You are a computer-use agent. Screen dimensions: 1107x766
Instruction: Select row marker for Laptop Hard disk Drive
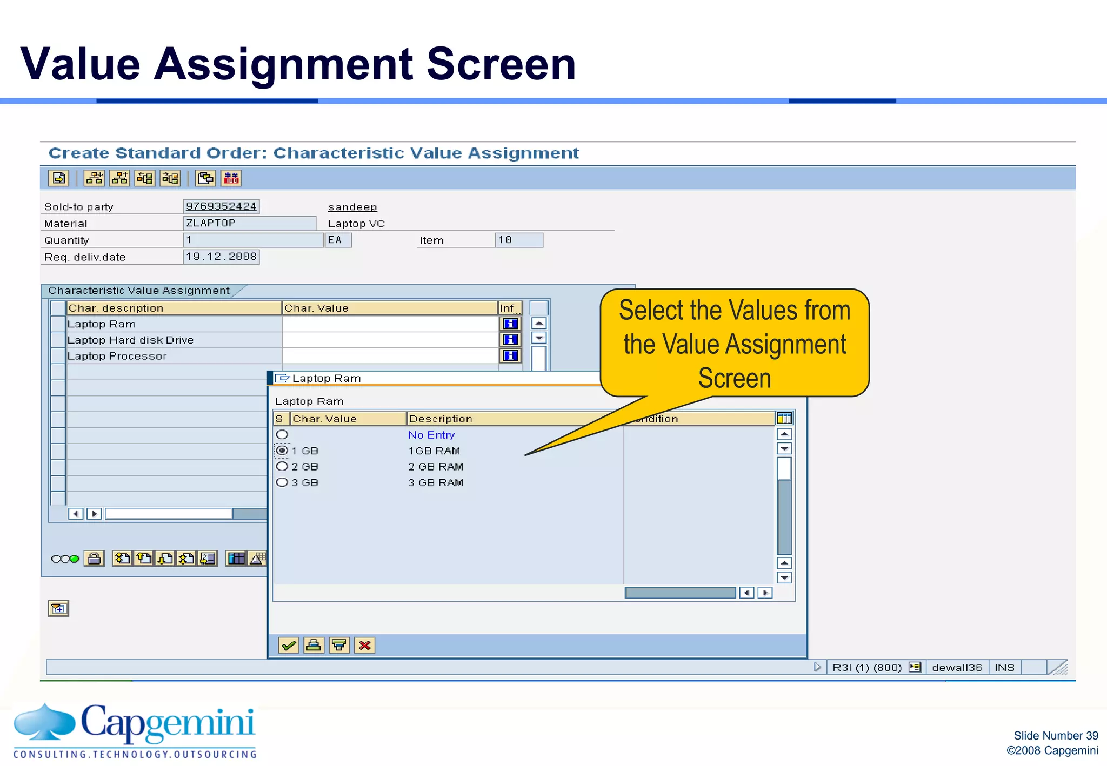[x=58, y=340]
